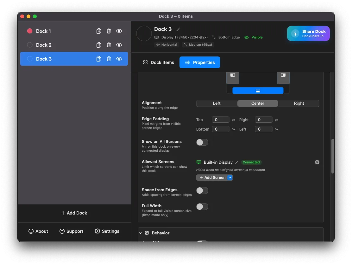The image size is (352, 265).
Task: Edit Dock 3 name with pencil icon
Action: (x=178, y=29)
